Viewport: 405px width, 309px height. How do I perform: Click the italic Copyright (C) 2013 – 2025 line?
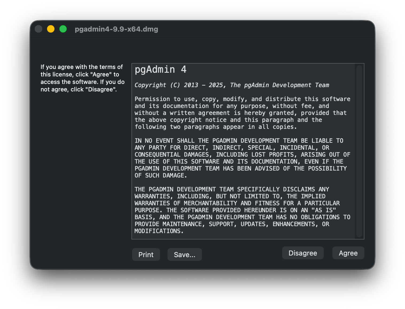(232, 85)
